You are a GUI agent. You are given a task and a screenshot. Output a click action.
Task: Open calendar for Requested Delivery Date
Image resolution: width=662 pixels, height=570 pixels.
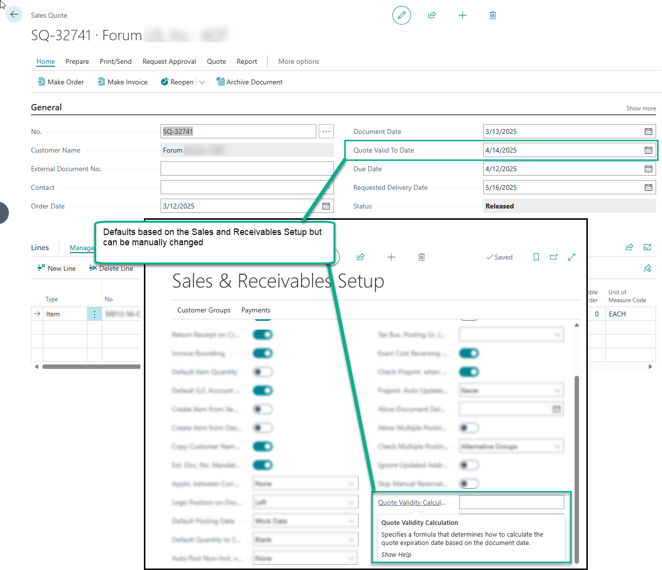click(648, 187)
